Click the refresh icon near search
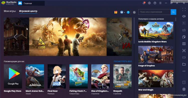188x98 pixels. point(134,12)
